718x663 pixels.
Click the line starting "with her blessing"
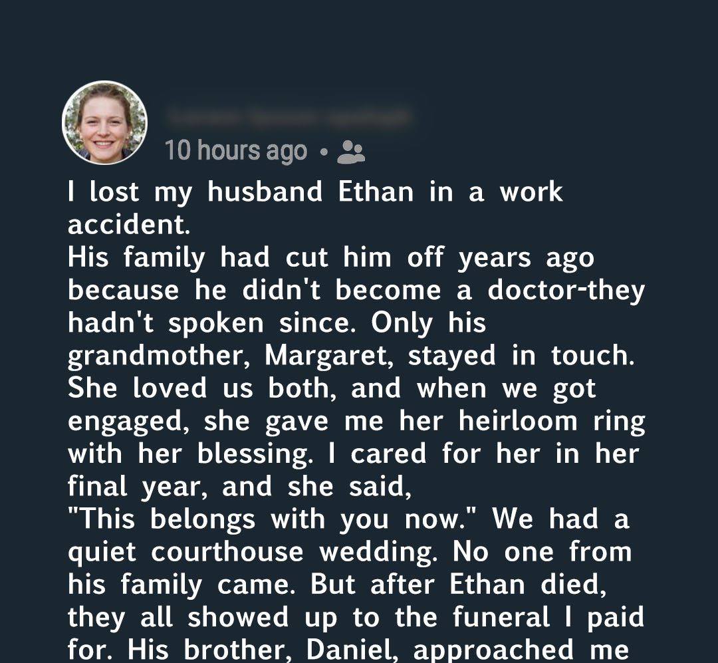pos(352,454)
